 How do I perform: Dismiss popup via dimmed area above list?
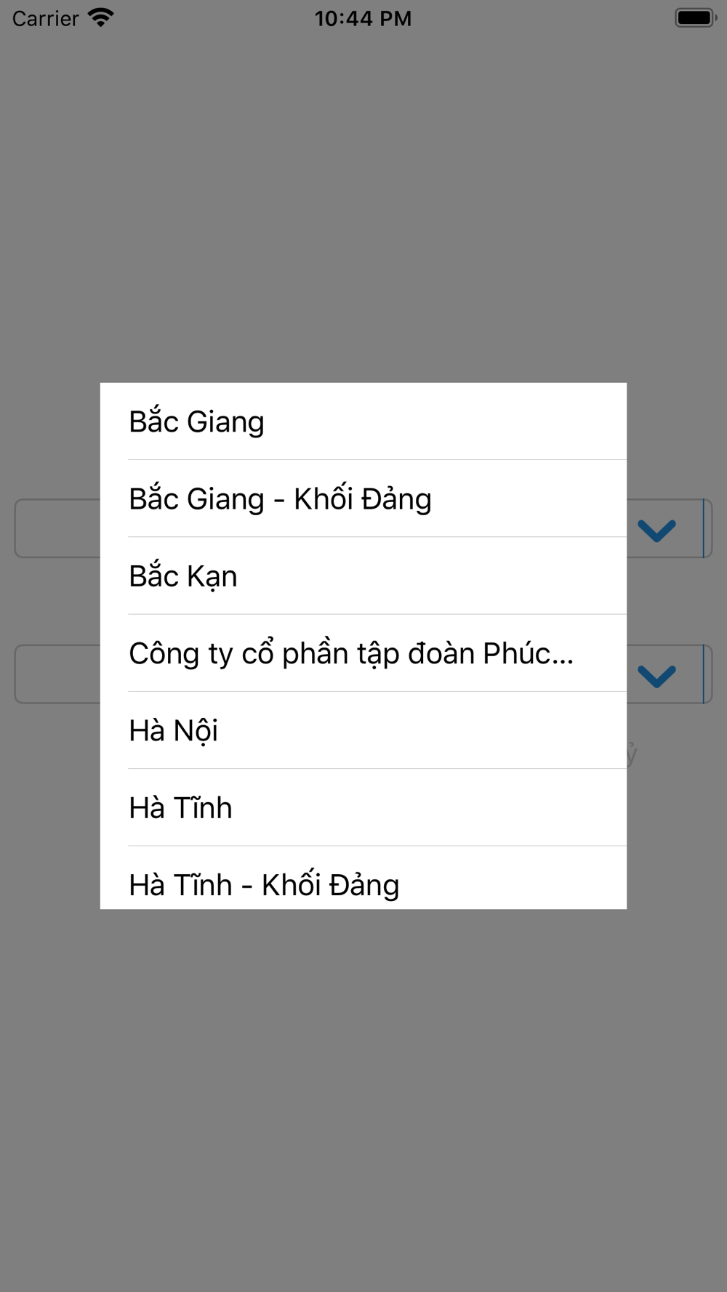(x=363, y=211)
